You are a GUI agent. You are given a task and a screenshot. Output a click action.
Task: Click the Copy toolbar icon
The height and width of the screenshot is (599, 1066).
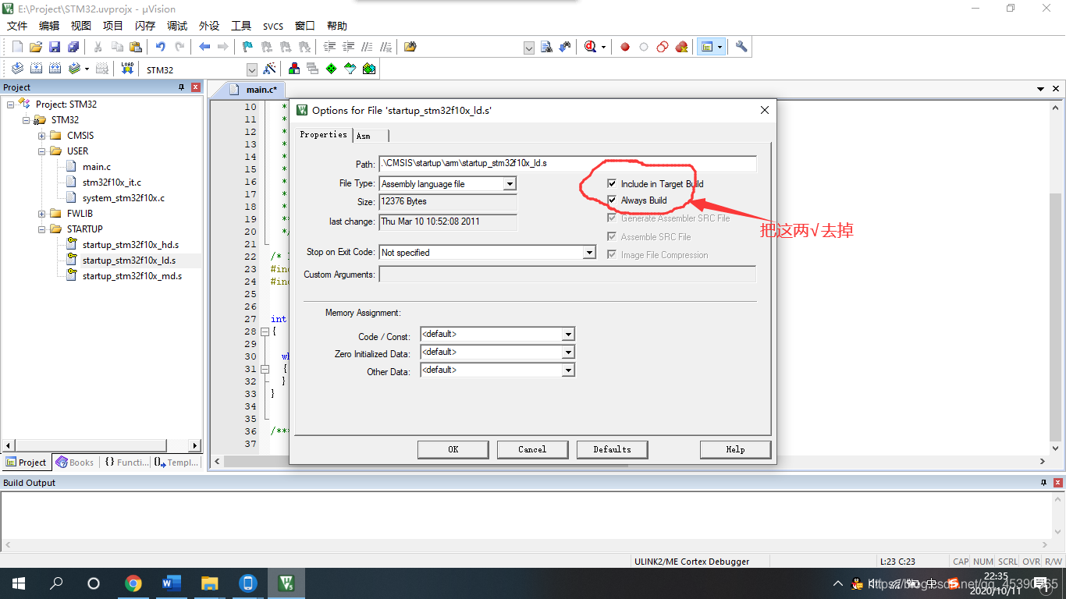[x=117, y=47]
